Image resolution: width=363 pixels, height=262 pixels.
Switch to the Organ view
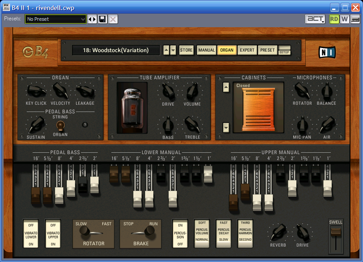tap(227, 50)
